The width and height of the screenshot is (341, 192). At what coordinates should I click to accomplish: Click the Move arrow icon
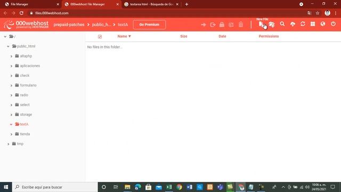(204, 25)
